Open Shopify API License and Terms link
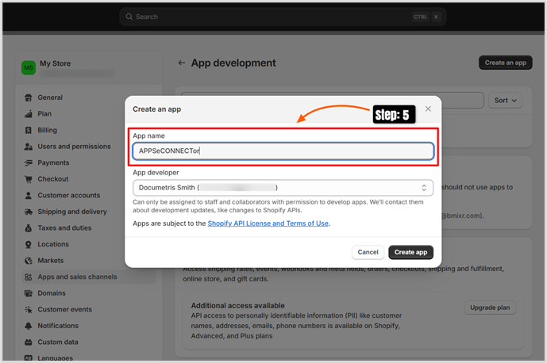This screenshot has width=547, height=363. pyautogui.click(x=268, y=224)
